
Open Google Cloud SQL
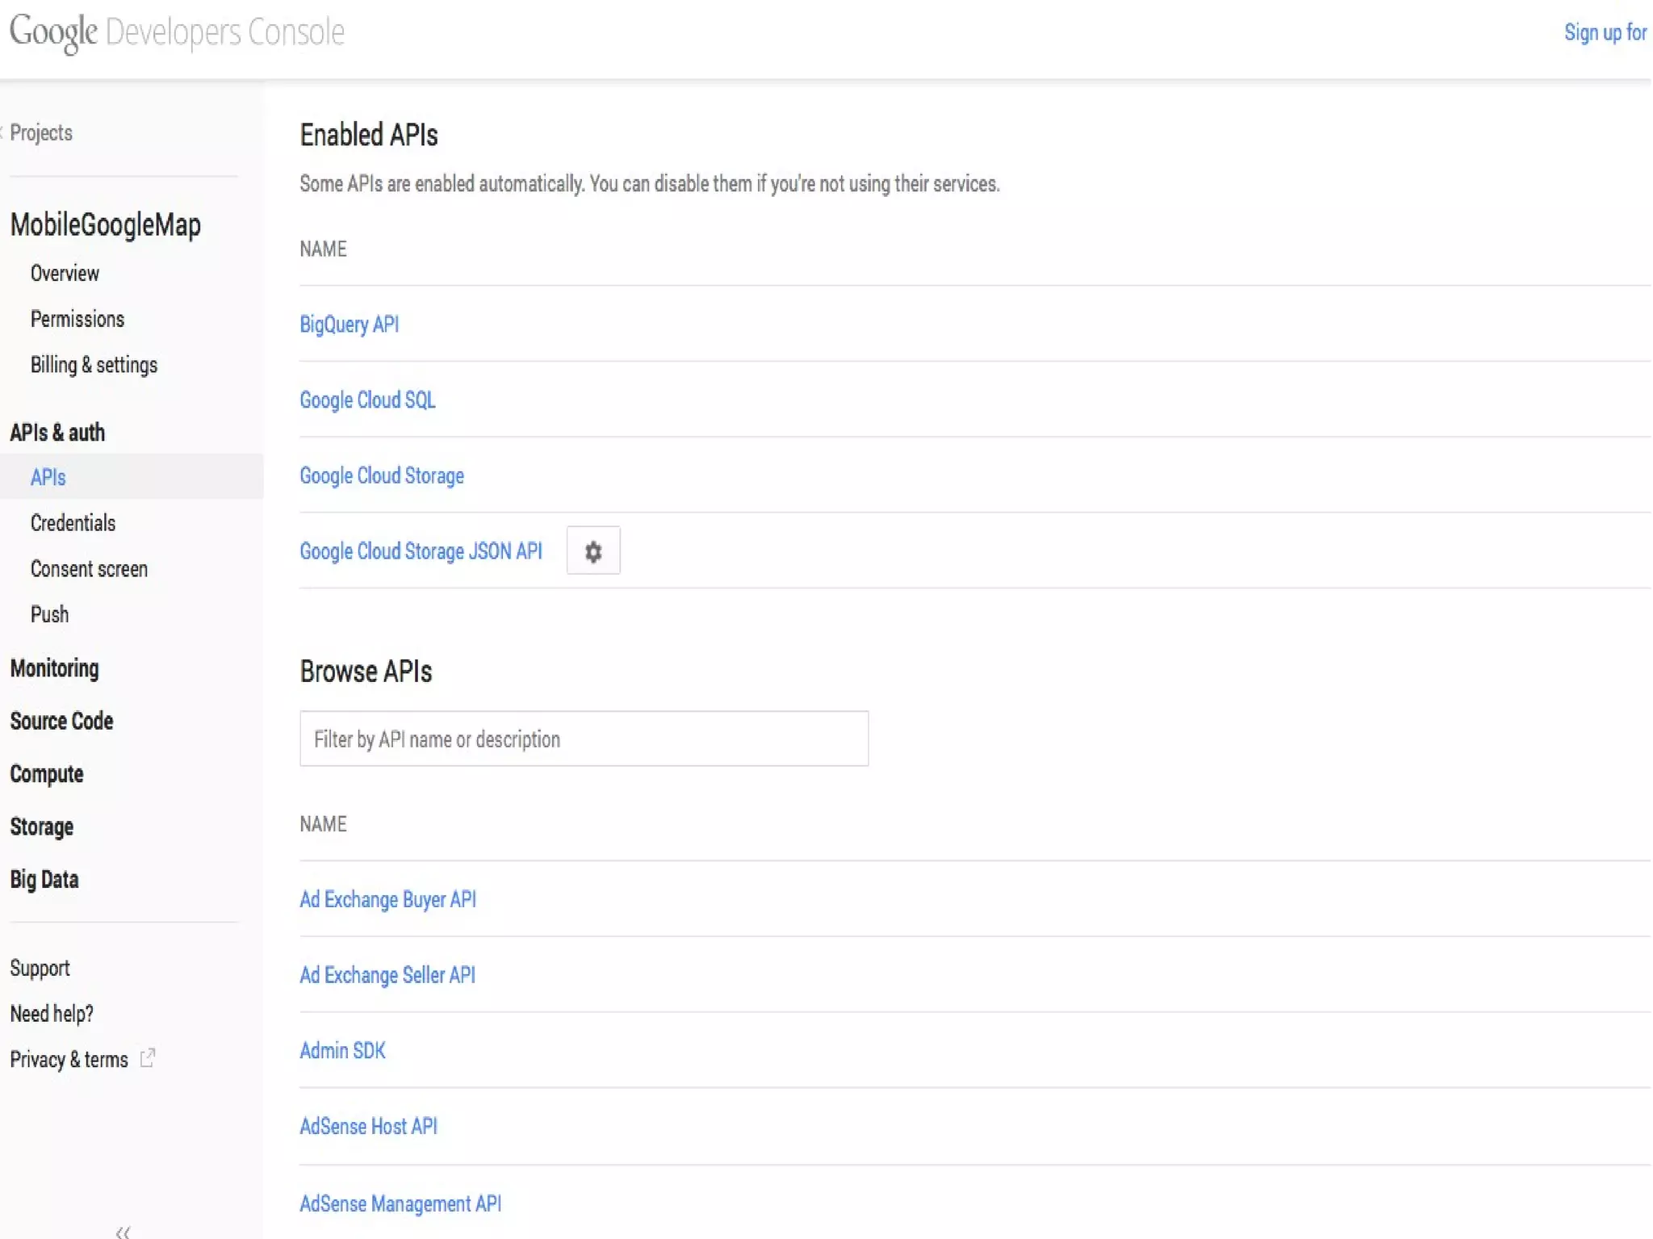[x=367, y=400]
